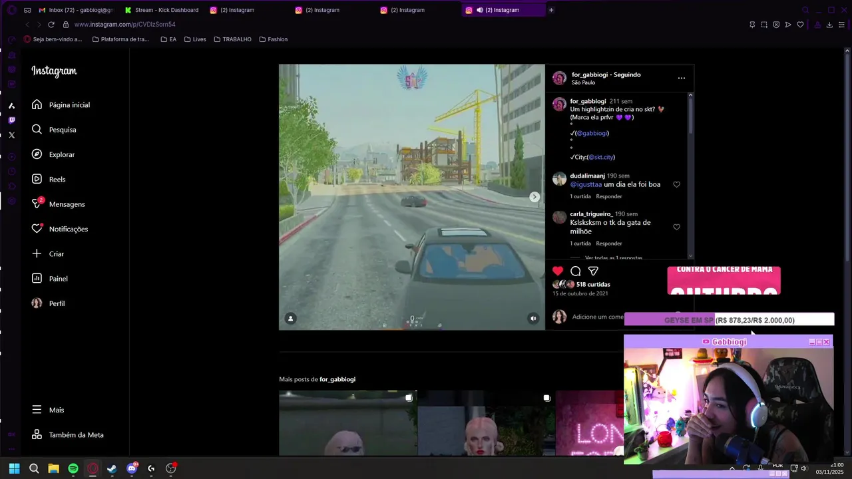The image size is (852, 479).
Task: Open Discord from the taskbar
Action: 132,468
